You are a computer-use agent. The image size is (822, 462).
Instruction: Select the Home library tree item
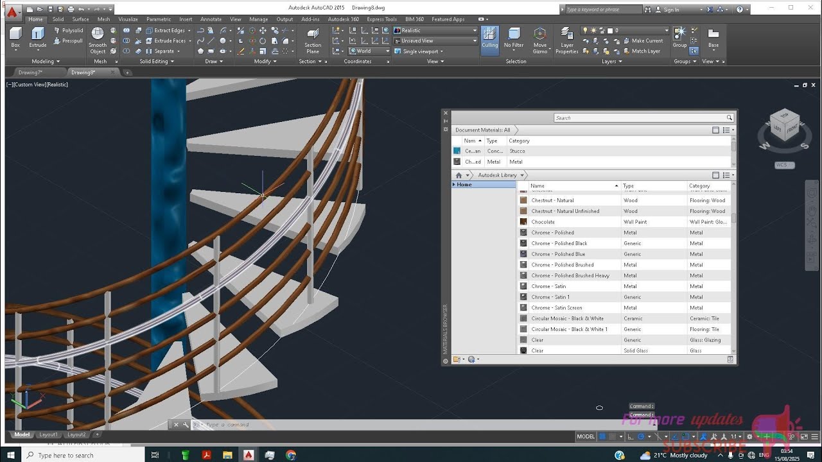pyautogui.click(x=484, y=185)
